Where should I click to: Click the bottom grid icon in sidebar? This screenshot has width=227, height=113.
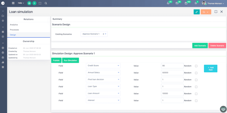pos(3,67)
